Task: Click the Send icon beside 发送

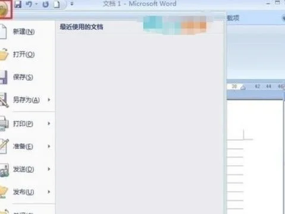Action: click(4, 170)
